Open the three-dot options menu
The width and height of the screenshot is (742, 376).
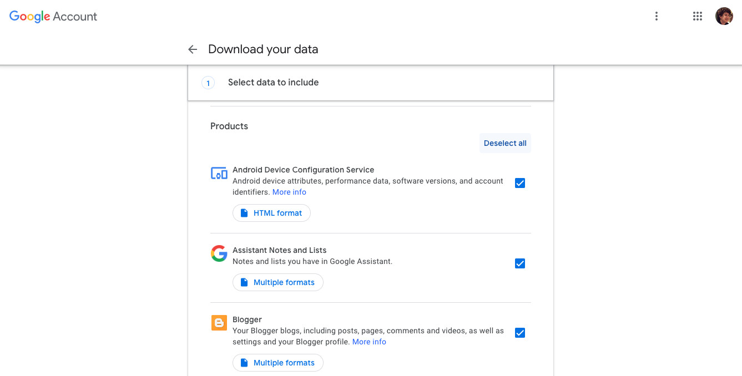(657, 16)
